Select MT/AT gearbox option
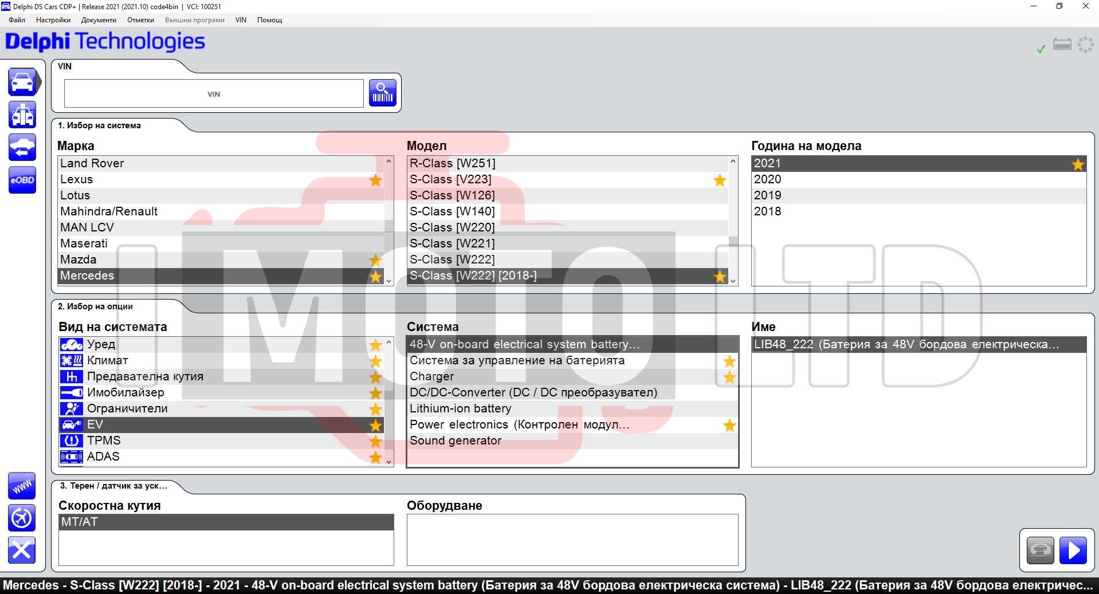This screenshot has width=1099, height=594. [226, 522]
